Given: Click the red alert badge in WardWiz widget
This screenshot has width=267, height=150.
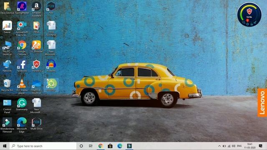Looking at the screenshot, I should click(x=247, y=20).
